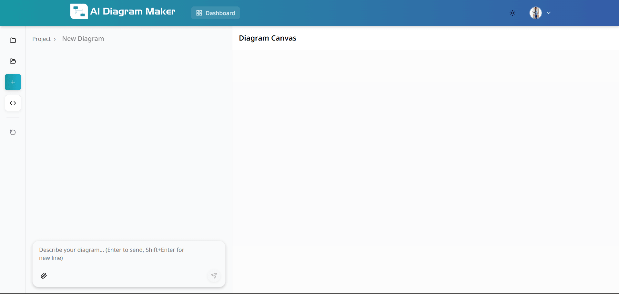Click the AI Diagram Maker logo icon
Screen dimensions: 619x294
click(x=79, y=11)
